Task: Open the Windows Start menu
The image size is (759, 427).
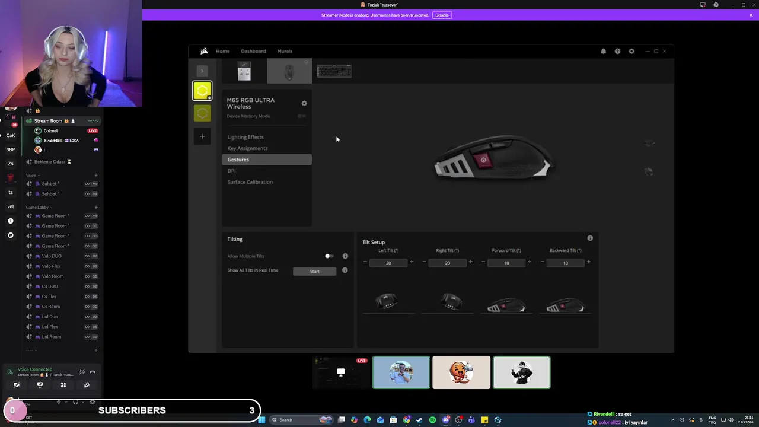Action: (261, 420)
